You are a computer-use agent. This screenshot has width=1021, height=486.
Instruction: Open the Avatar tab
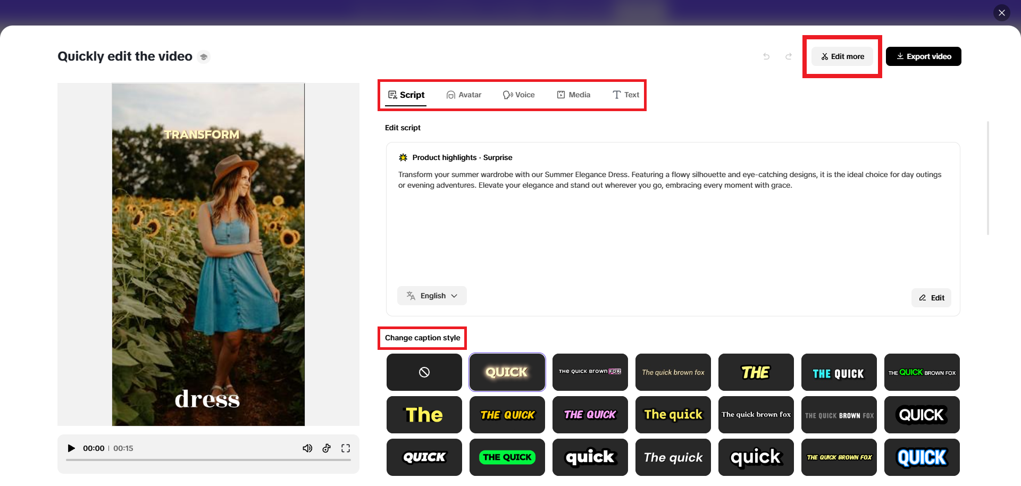click(464, 95)
